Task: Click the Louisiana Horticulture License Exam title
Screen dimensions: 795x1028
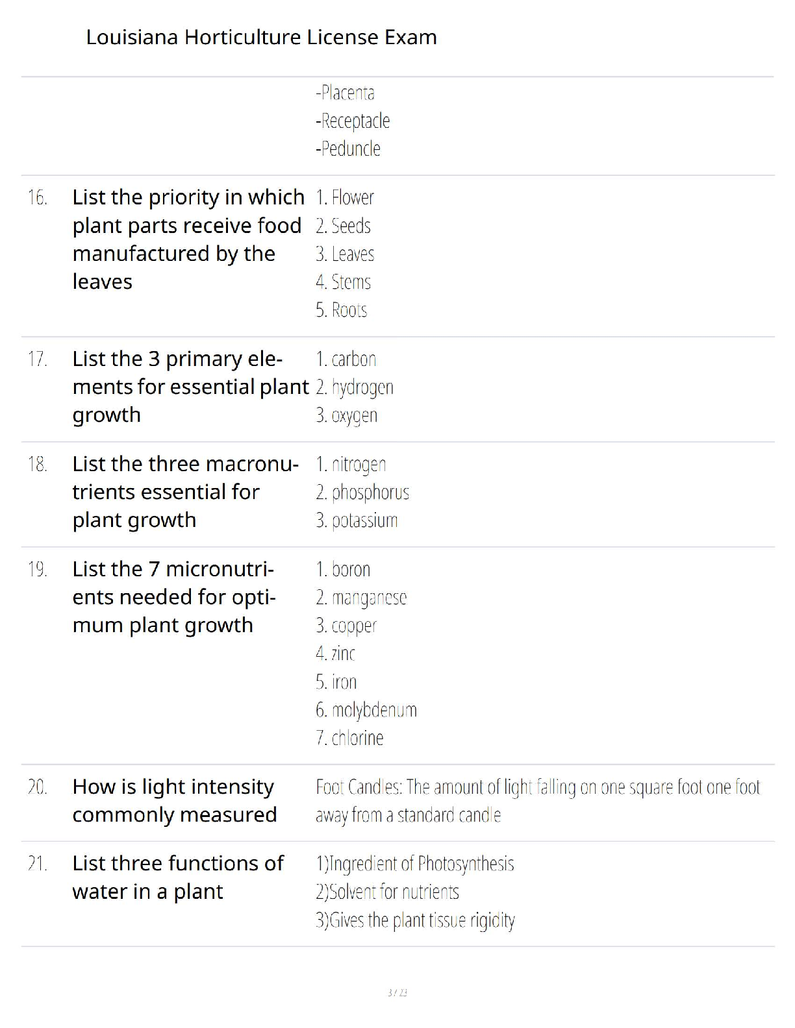Action: point(261,37)
